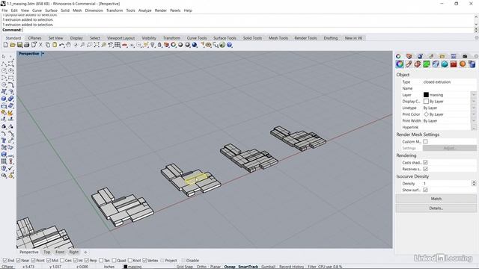Click the Zoom Extents icon
Screen dimensions: 479x269
pyautogui.click(x=97, y=45)
